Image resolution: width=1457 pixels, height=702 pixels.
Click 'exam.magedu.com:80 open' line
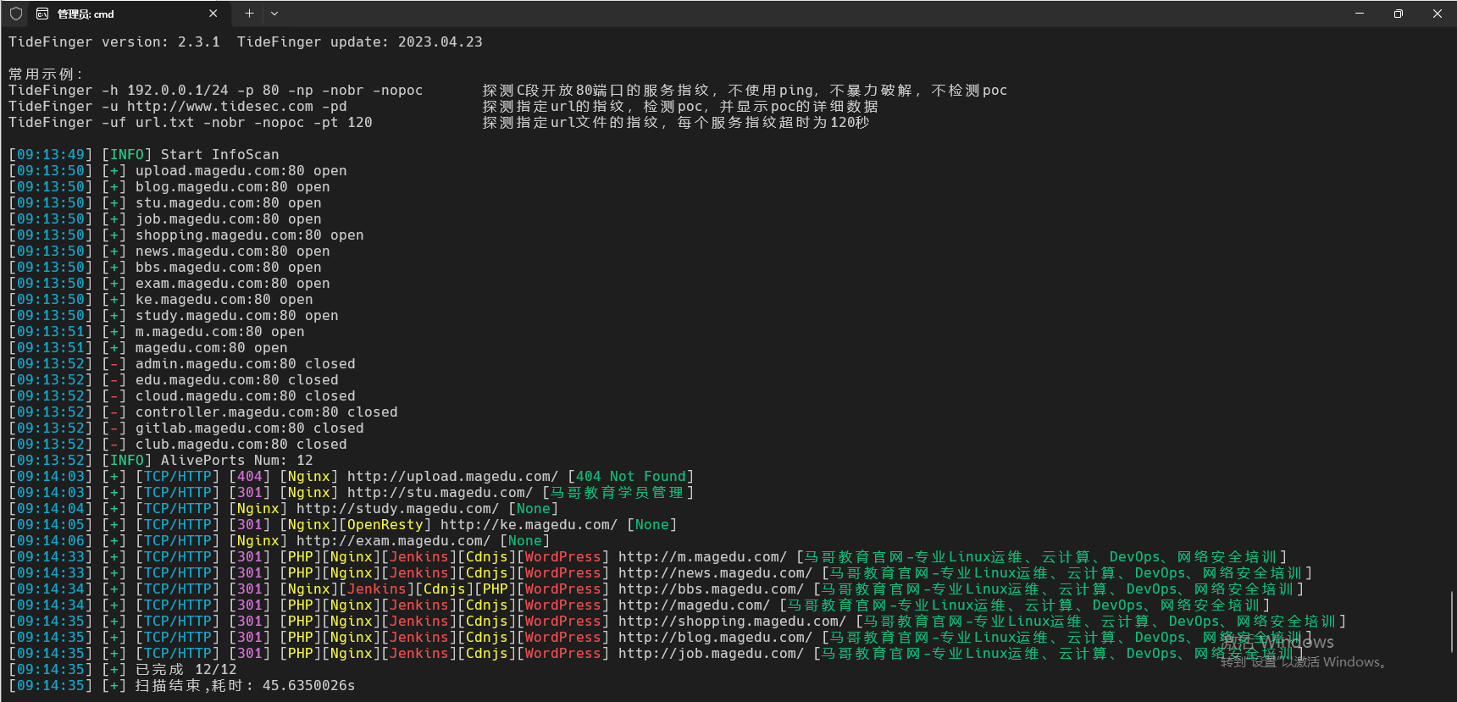[x=232, y=284]
